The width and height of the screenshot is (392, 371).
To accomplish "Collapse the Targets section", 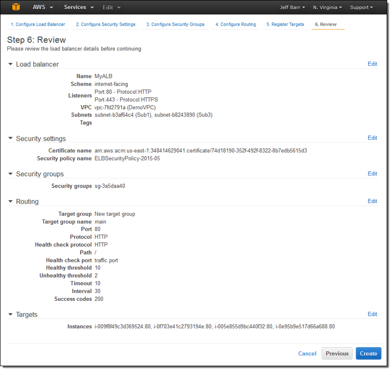I will (x=11, y=314).
